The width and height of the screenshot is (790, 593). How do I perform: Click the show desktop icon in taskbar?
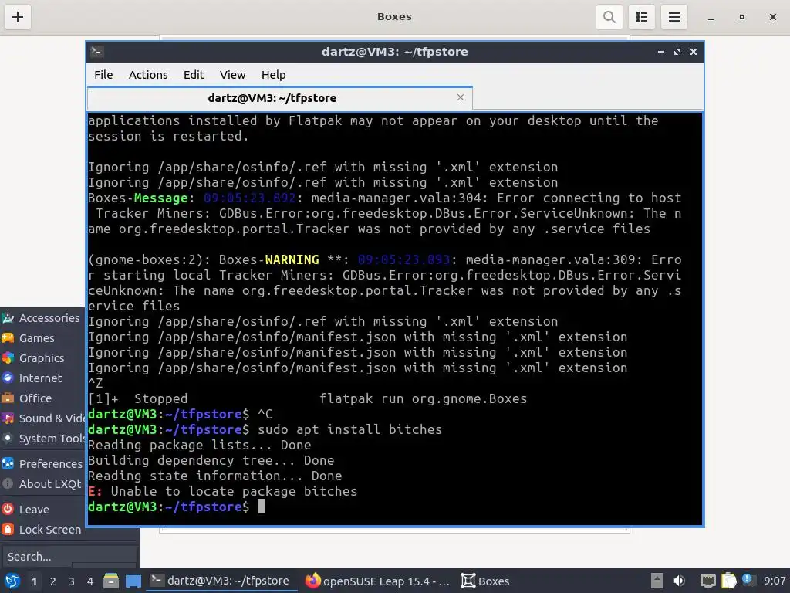pos(133,581)
